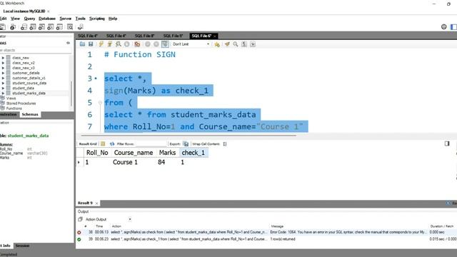
Task: Create new view icon in main toolbar
Action: point(41,27)
